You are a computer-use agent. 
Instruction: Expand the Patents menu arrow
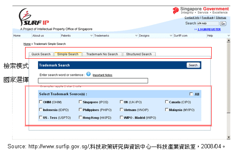pyautogui.click(x=91, y=36)
